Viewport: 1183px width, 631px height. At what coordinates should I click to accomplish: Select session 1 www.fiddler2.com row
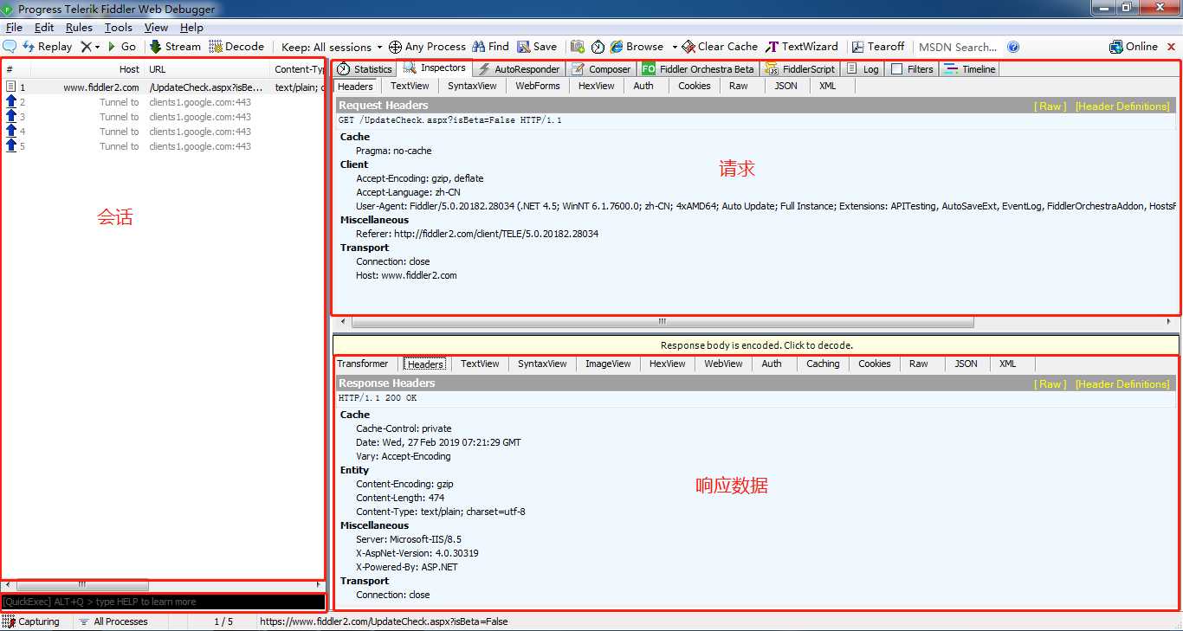163,87
